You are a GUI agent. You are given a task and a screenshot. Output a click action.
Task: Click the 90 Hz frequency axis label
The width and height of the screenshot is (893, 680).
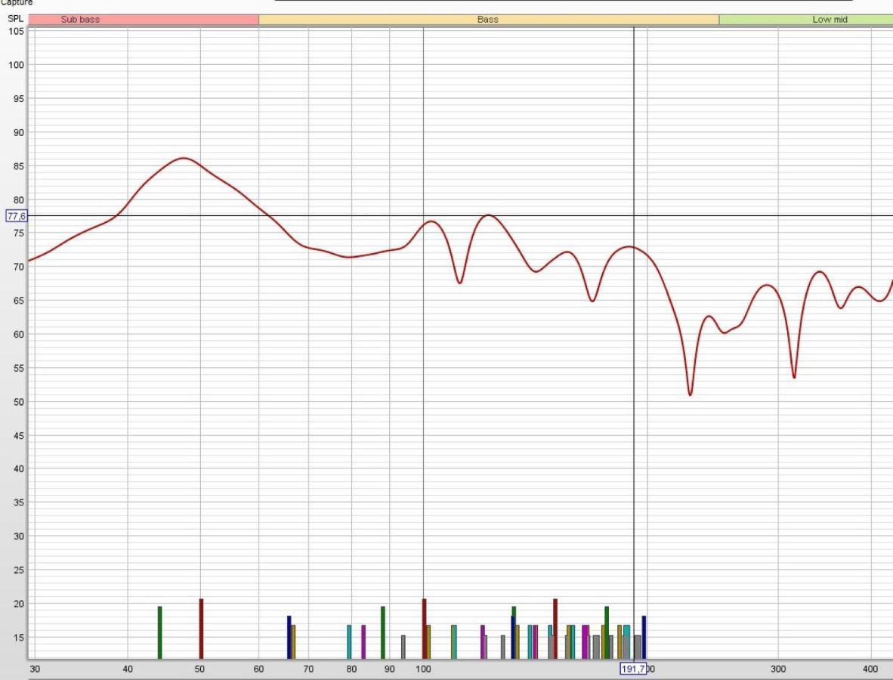(x=390, y=669)
